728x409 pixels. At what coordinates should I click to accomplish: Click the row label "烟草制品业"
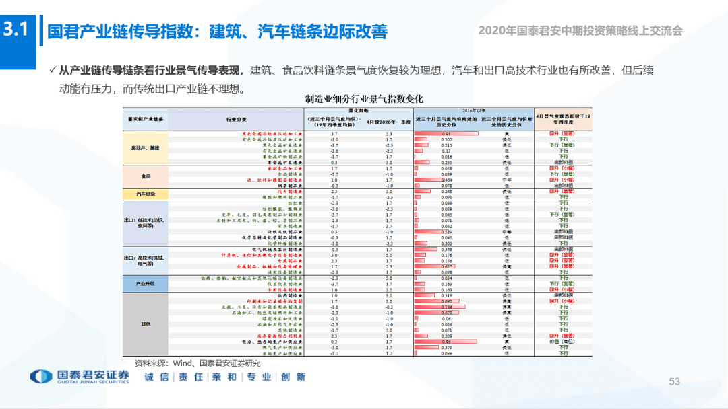290,186
